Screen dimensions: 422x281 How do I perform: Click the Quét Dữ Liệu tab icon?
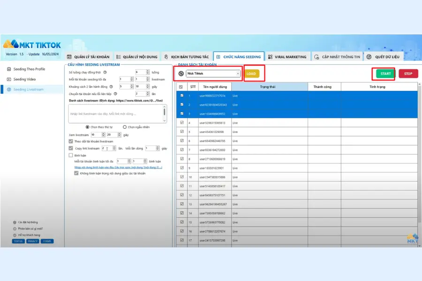pos(369,57)
